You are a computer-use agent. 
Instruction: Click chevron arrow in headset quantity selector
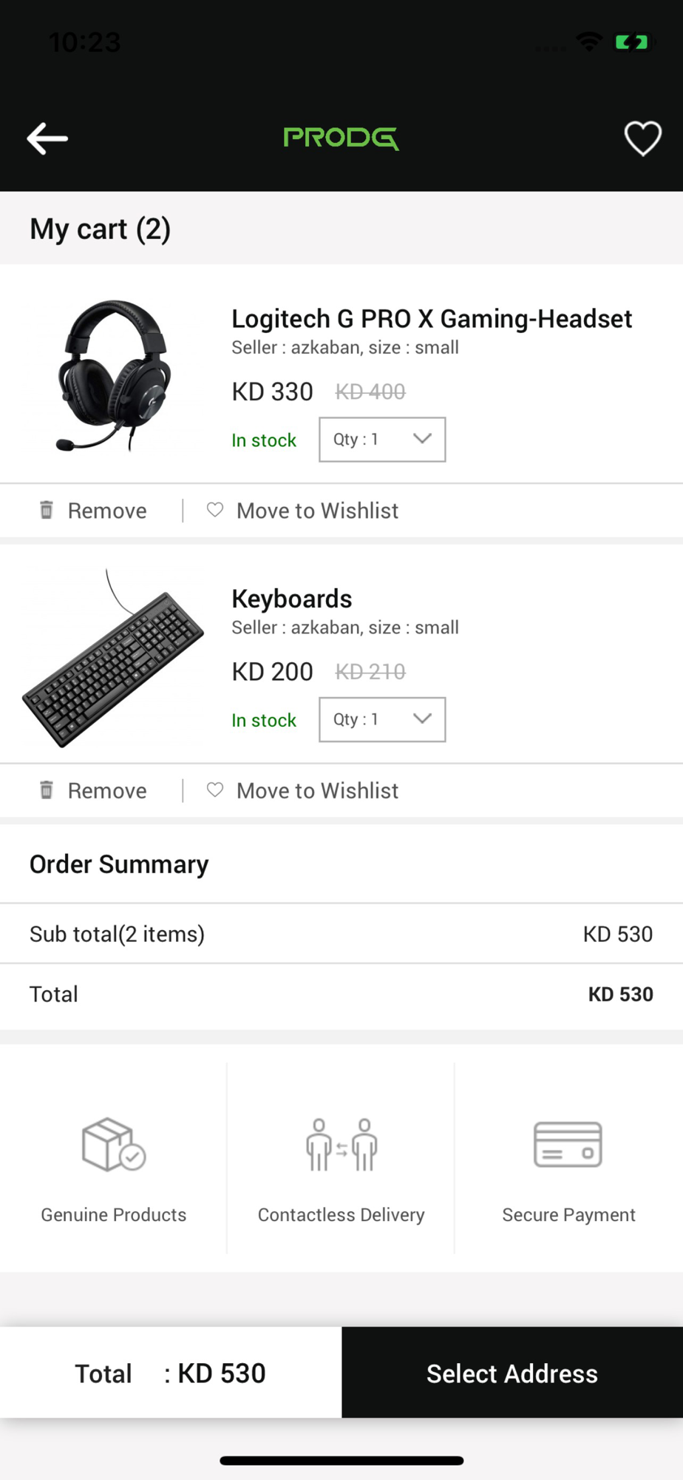tap(422, 438)
